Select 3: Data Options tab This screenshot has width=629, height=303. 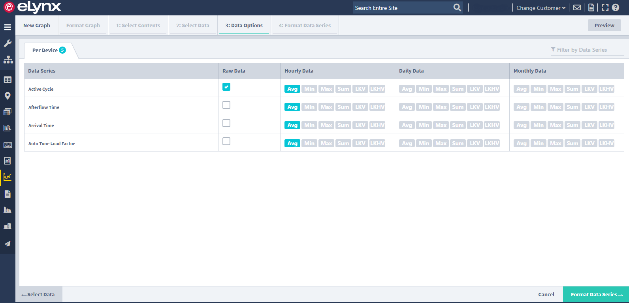click(x=244, y=25)
